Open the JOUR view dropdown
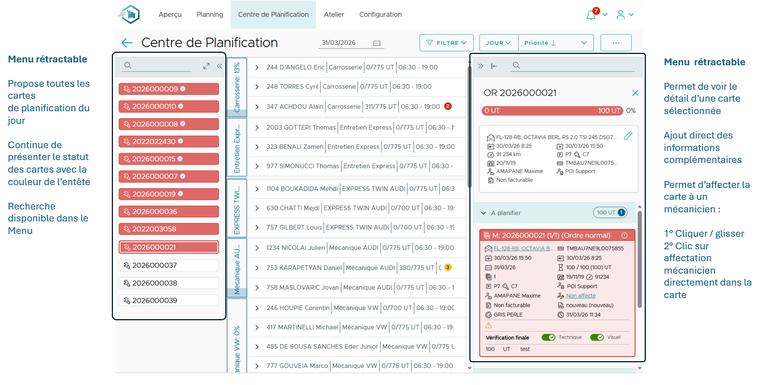This screenshot has height=385, width=765. click(x=498, y=43)
